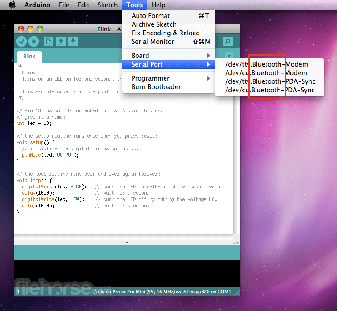Click the black console output area

(127, 273)
